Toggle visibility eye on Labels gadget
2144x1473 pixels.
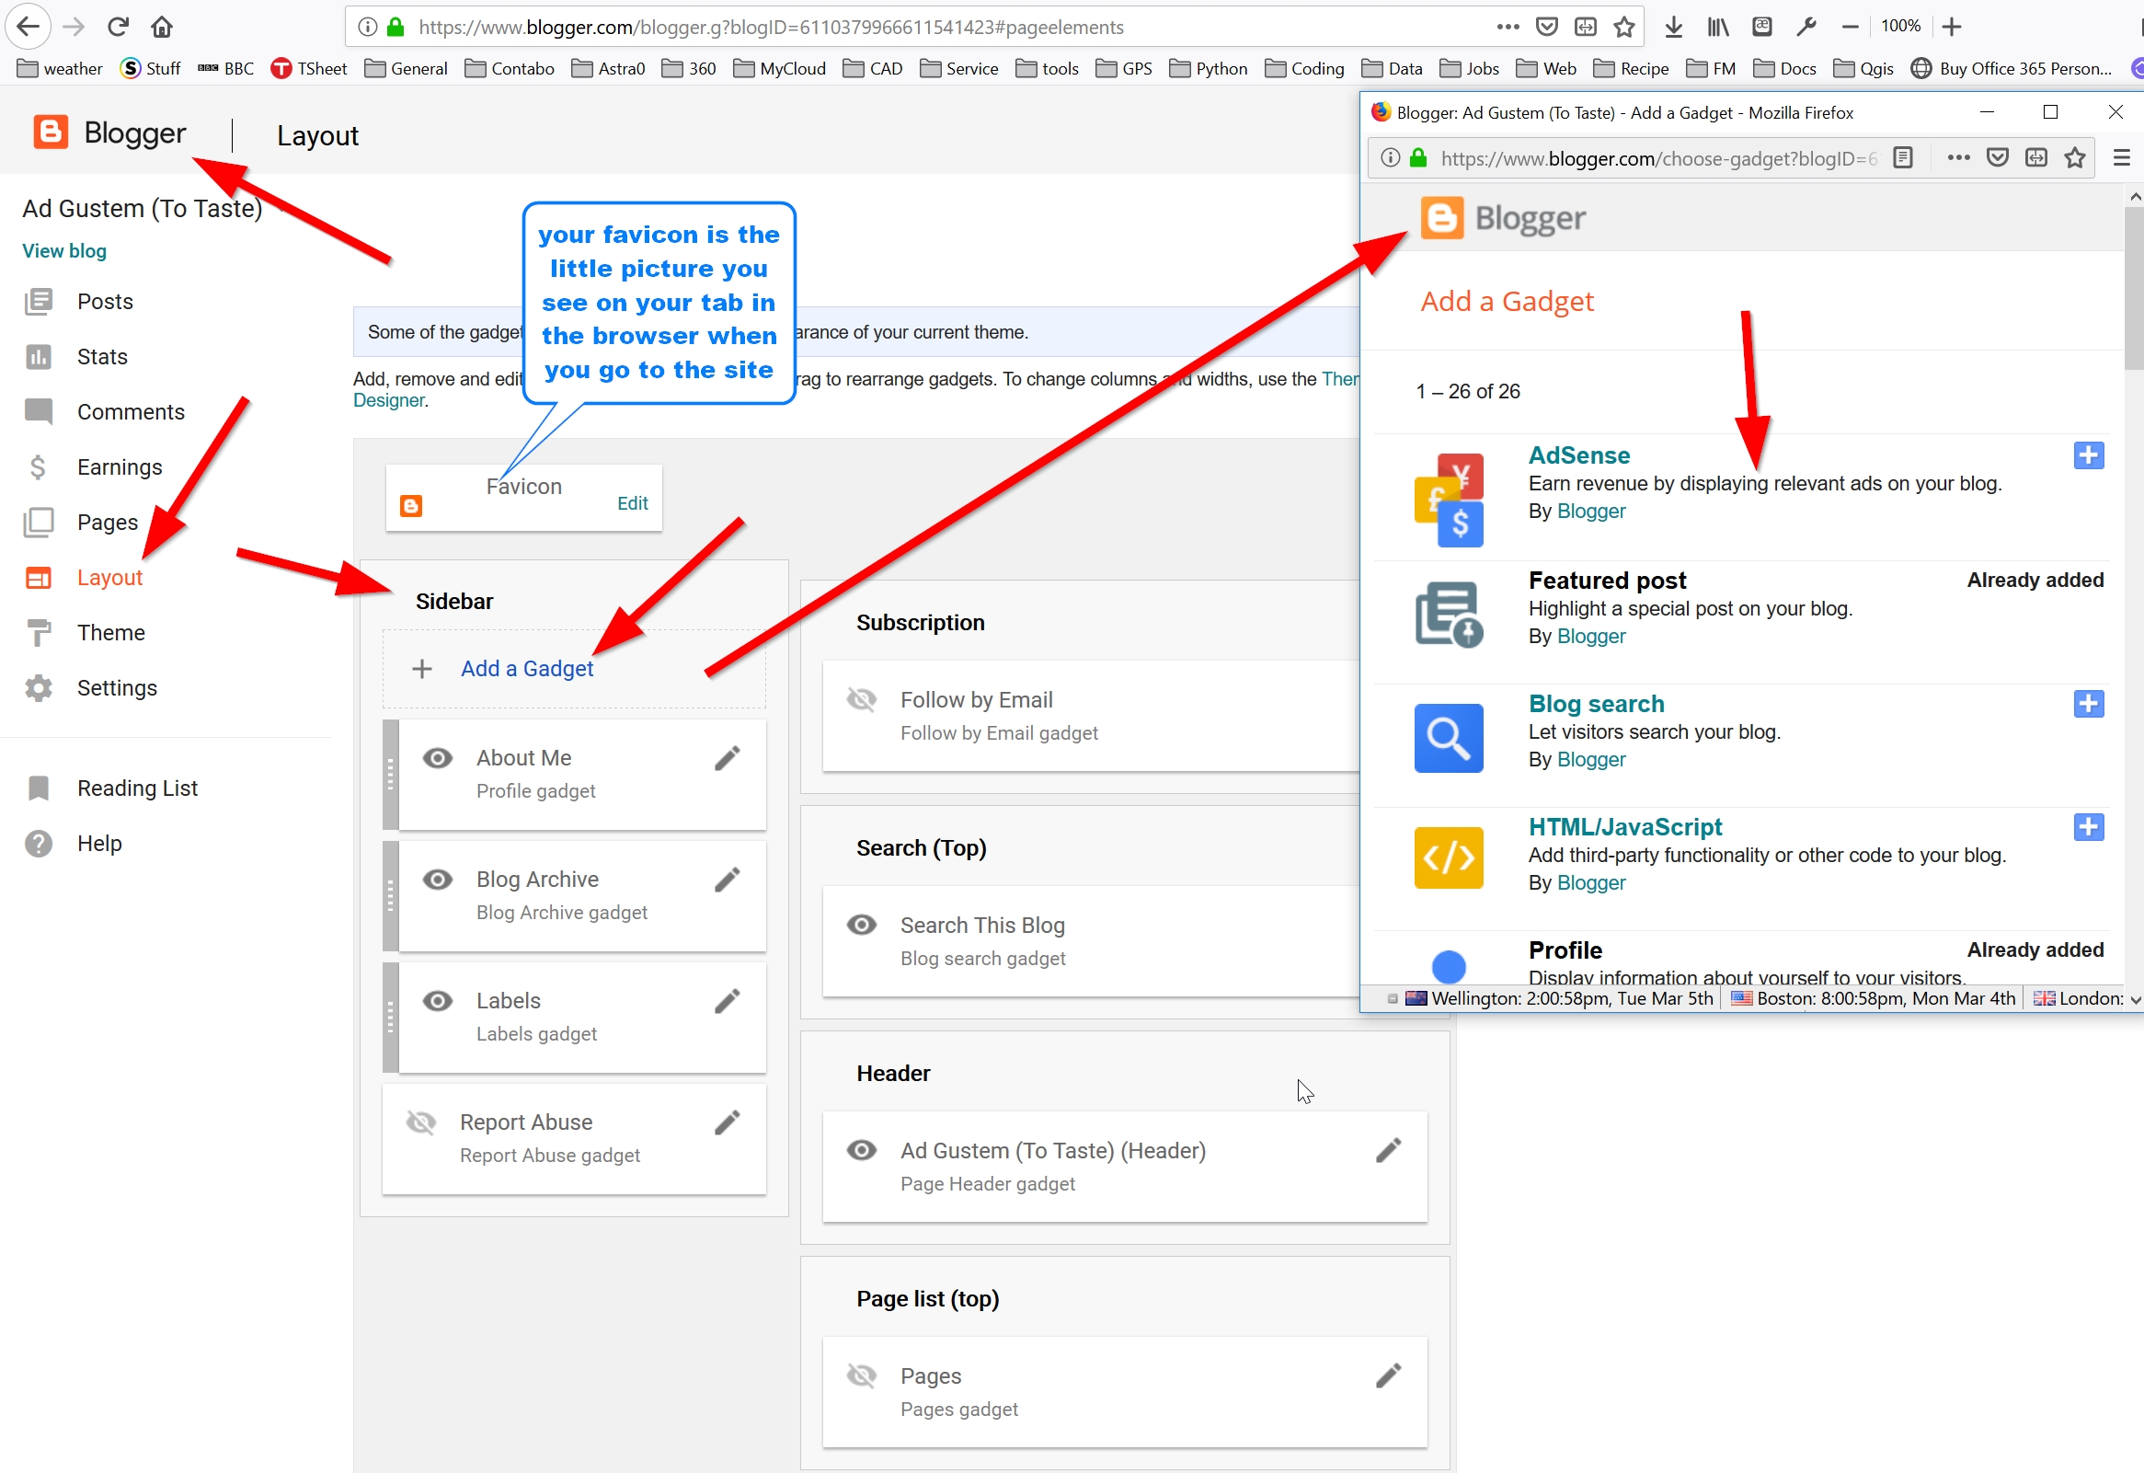[437, 1001]
